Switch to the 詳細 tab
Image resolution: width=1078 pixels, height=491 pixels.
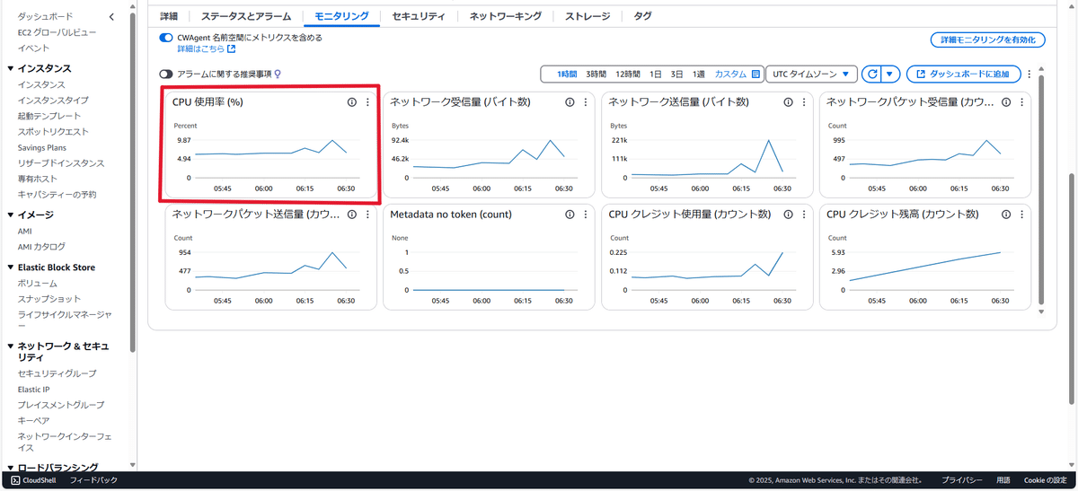169,16
